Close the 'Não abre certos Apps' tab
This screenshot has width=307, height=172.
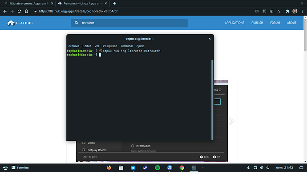coord(52,4)
